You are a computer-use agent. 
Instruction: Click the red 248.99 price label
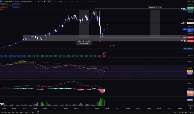click(x=190, y=37)
